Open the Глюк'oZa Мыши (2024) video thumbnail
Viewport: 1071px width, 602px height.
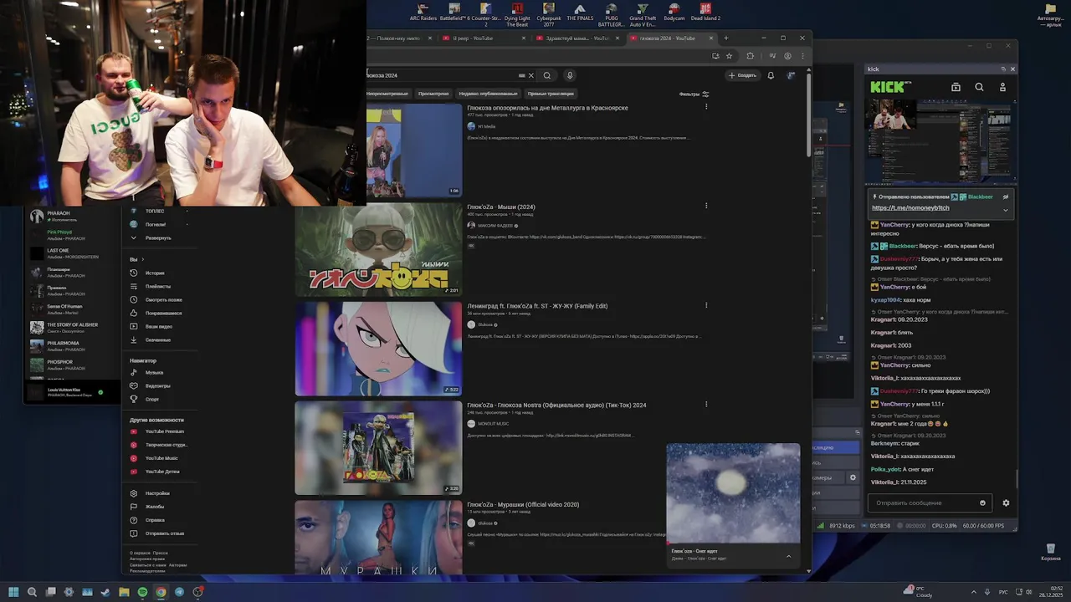tap(378, 249)
